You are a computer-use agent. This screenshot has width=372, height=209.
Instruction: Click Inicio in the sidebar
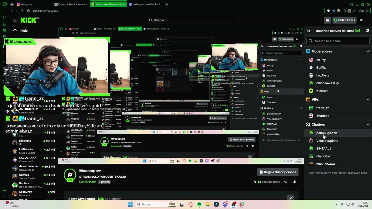24,30
